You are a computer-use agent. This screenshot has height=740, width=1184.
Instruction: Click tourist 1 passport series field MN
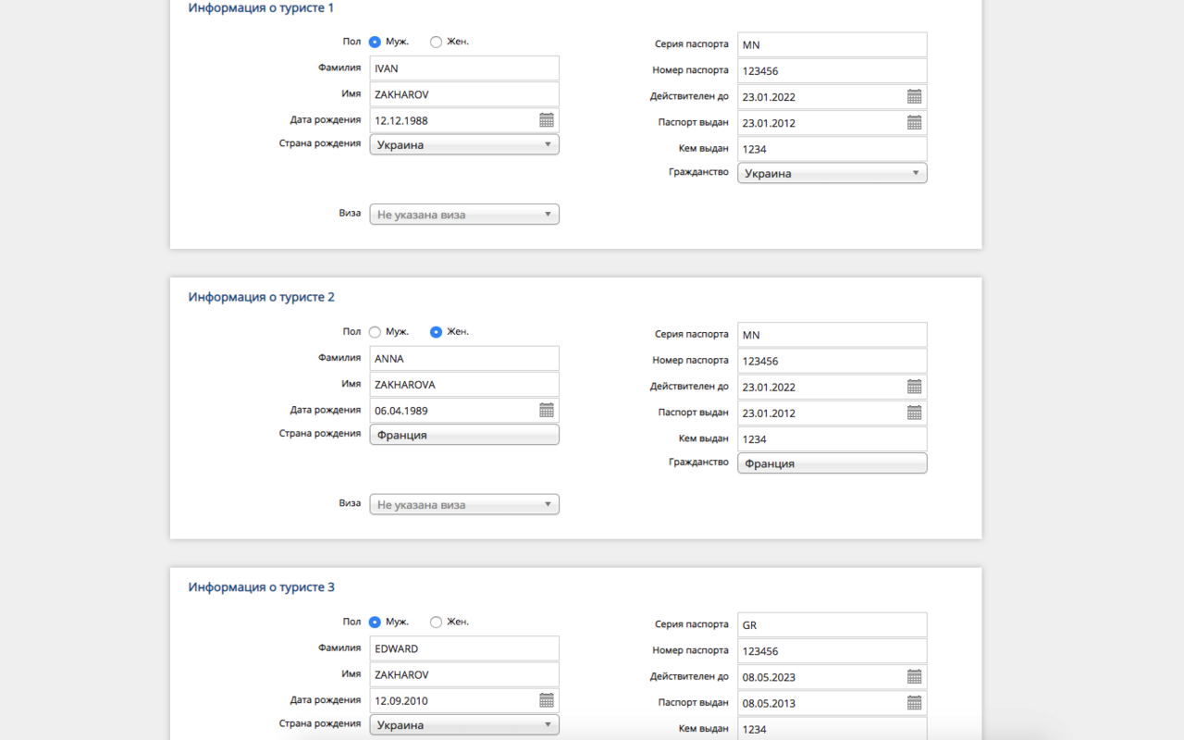(x=832, y=44)
